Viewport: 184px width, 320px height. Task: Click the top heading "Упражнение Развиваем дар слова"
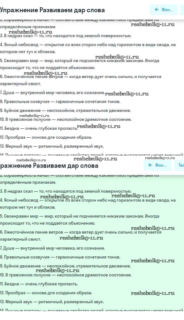[52, 10]
